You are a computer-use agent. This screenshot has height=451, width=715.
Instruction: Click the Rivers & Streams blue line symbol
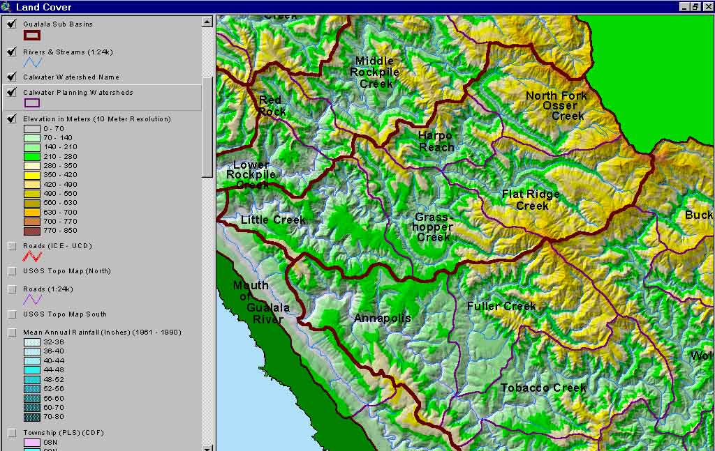pyautogui.click(x=32, y=62)
